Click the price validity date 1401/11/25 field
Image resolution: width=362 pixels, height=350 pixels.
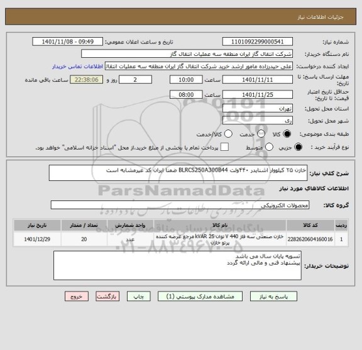(258, 95)
